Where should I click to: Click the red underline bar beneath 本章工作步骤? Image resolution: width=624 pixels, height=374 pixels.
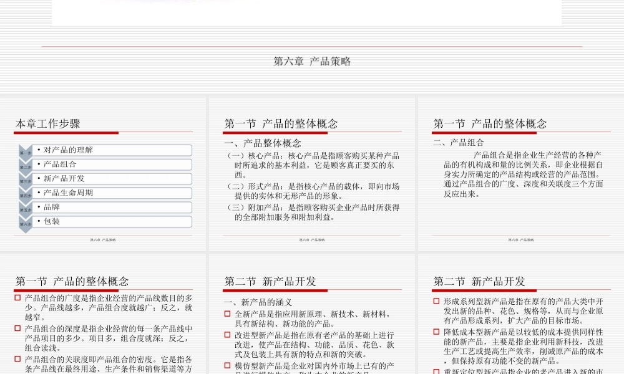66,132
